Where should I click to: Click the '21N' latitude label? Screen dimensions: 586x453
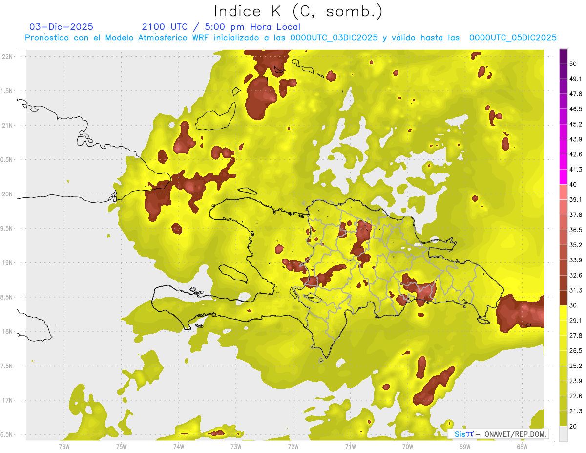click(8, 125)
